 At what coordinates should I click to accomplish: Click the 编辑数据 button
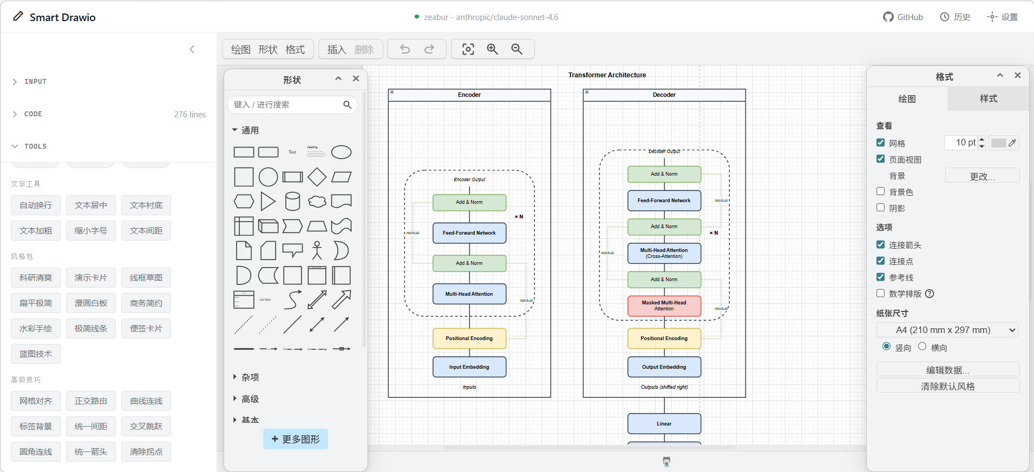948,370
